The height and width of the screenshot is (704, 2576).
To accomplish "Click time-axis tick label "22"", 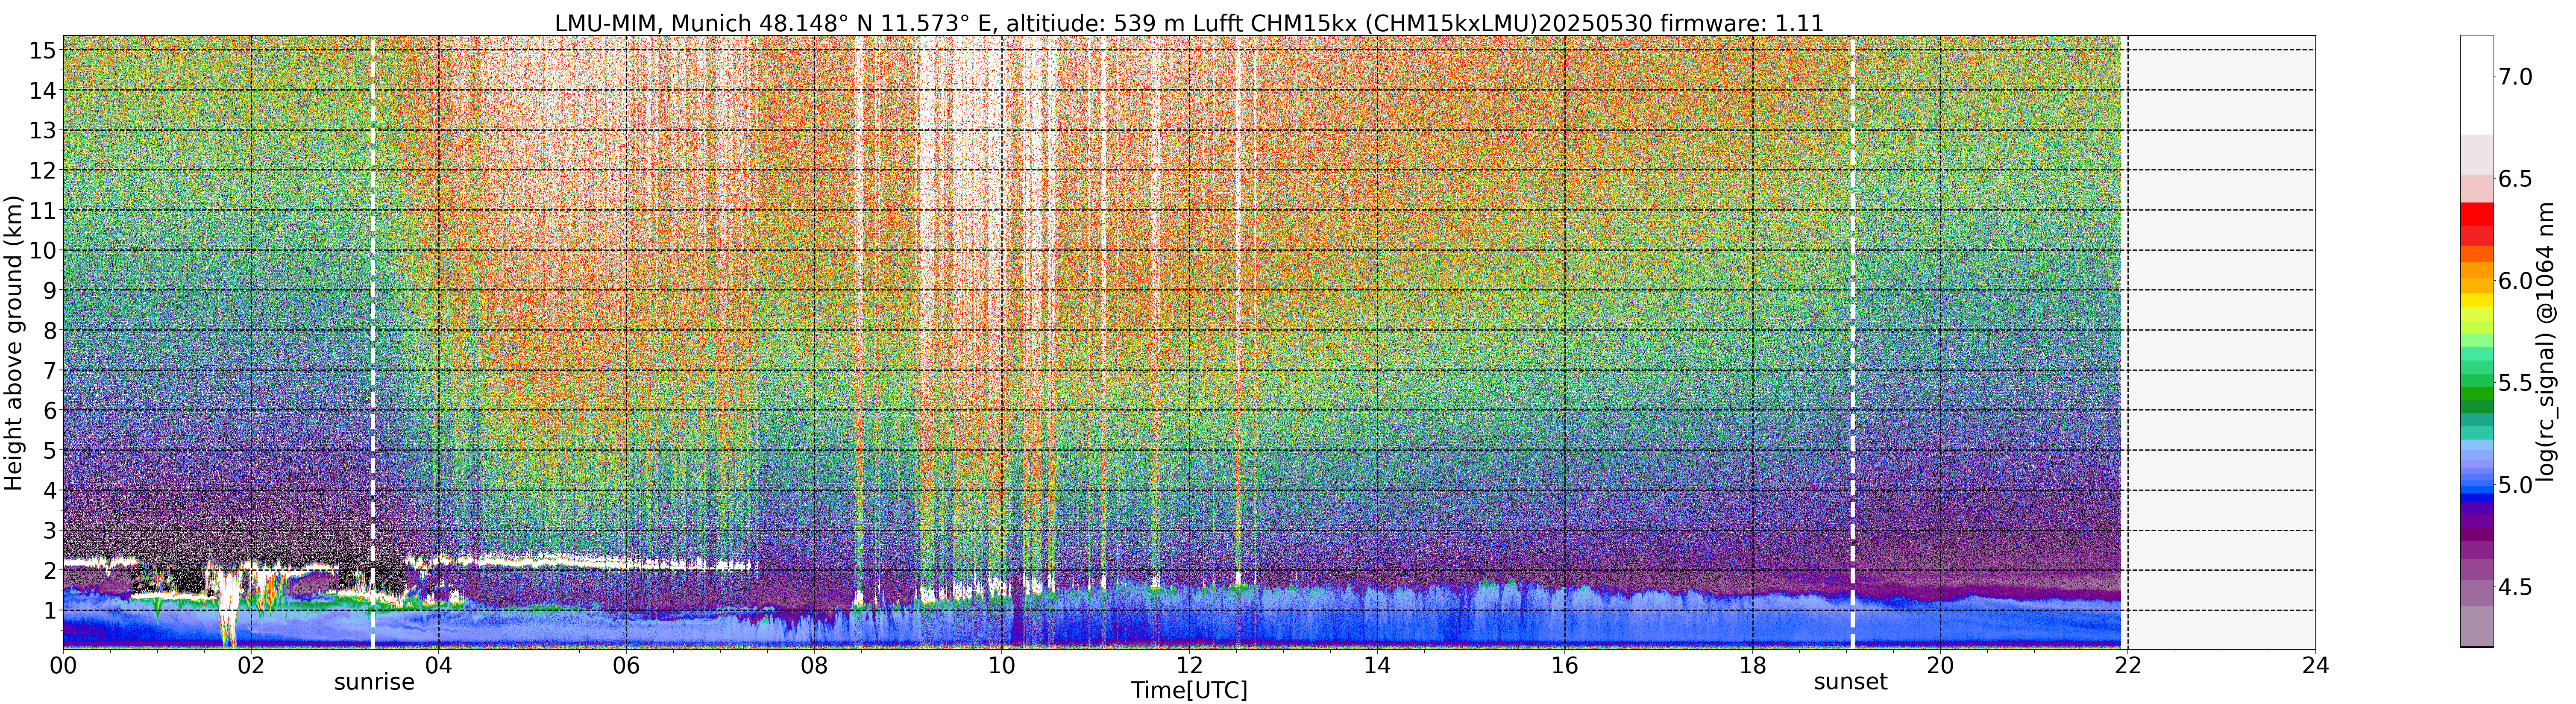I will pos(2128,666).
